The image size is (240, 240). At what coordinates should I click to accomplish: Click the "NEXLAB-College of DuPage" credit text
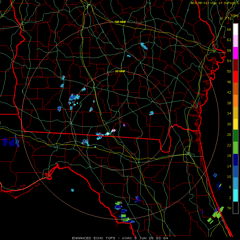(213, 3)
